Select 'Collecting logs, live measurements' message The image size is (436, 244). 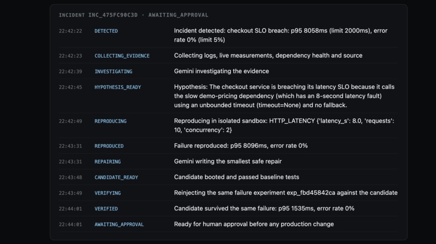pos(268,56)
